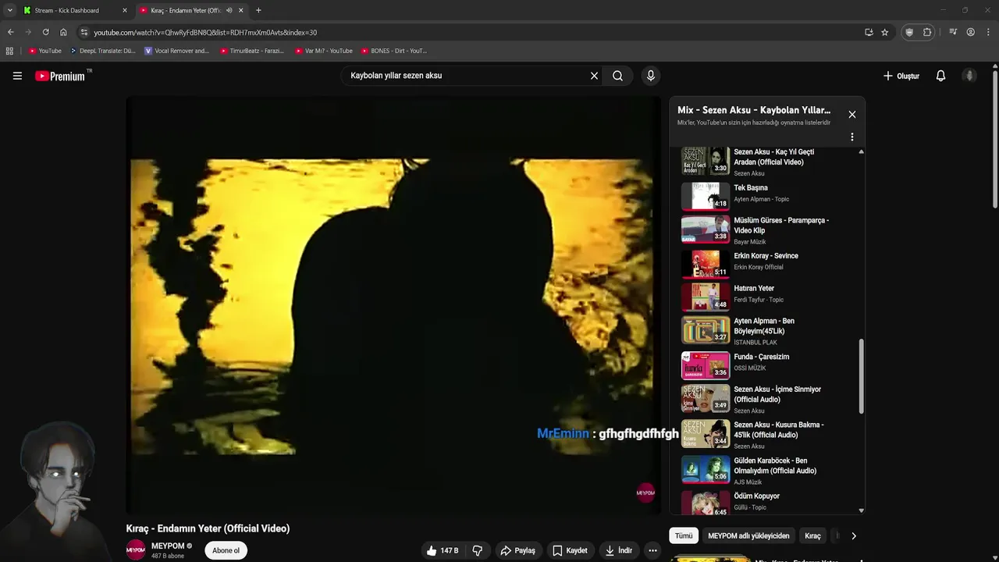Open media control playlist icon in toolbar
Image resolution: width=999 pixels, height=562 pixels.
click(953, 32)
